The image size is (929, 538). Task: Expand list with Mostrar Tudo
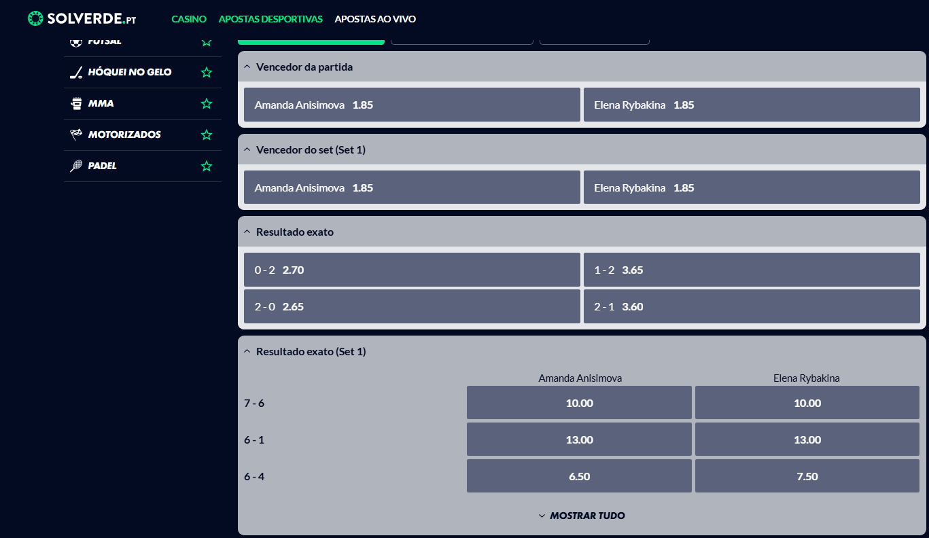[x=582, y=516]
